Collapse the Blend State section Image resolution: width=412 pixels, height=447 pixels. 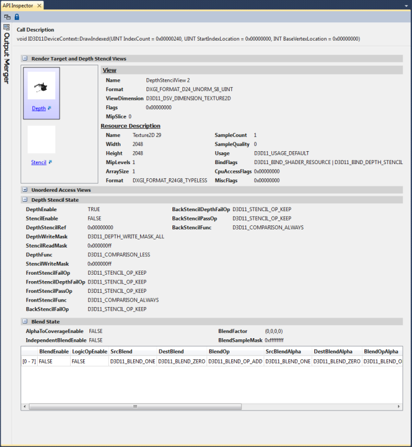(25, 322)
